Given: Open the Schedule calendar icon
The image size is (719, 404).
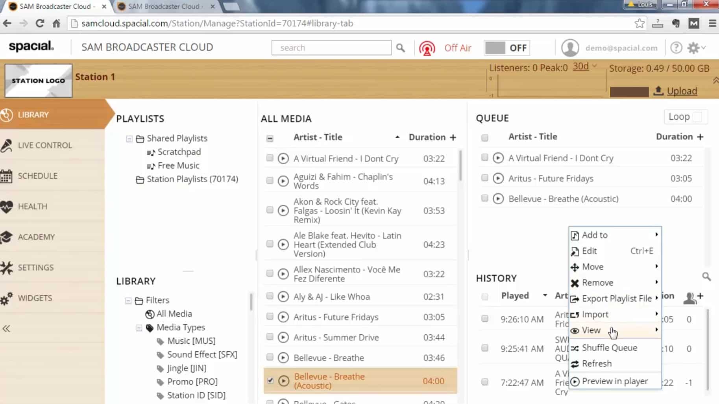Looking at the screenshot, I should (7, 176).
